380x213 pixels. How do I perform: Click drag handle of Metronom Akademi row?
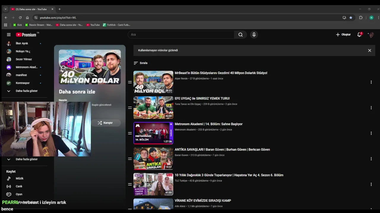tap(130, 133)
